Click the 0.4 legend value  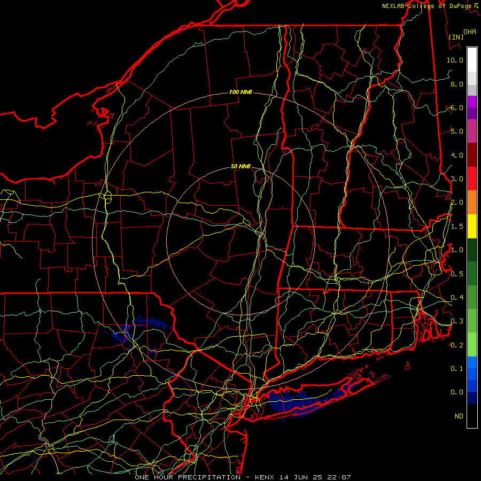(457, 298)
